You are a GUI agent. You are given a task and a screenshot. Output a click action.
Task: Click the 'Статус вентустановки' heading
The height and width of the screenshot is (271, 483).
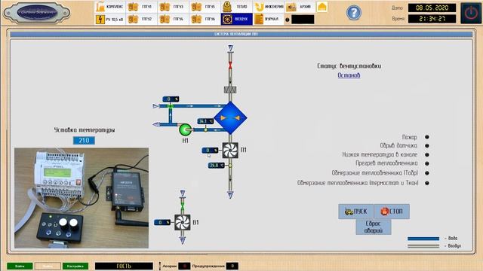click(349, 65)
